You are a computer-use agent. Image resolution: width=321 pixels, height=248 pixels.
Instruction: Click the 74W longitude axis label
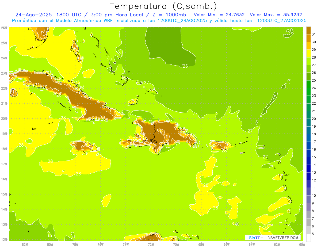tap(126, 244)
